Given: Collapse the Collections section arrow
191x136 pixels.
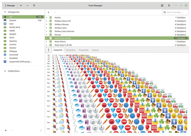Looking at the screenshot, I should pyautogui.click(x=5, y=71).
